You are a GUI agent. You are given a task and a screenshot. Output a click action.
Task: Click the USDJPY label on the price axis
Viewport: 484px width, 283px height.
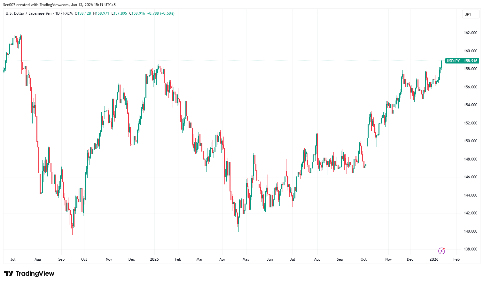point(453,61)
